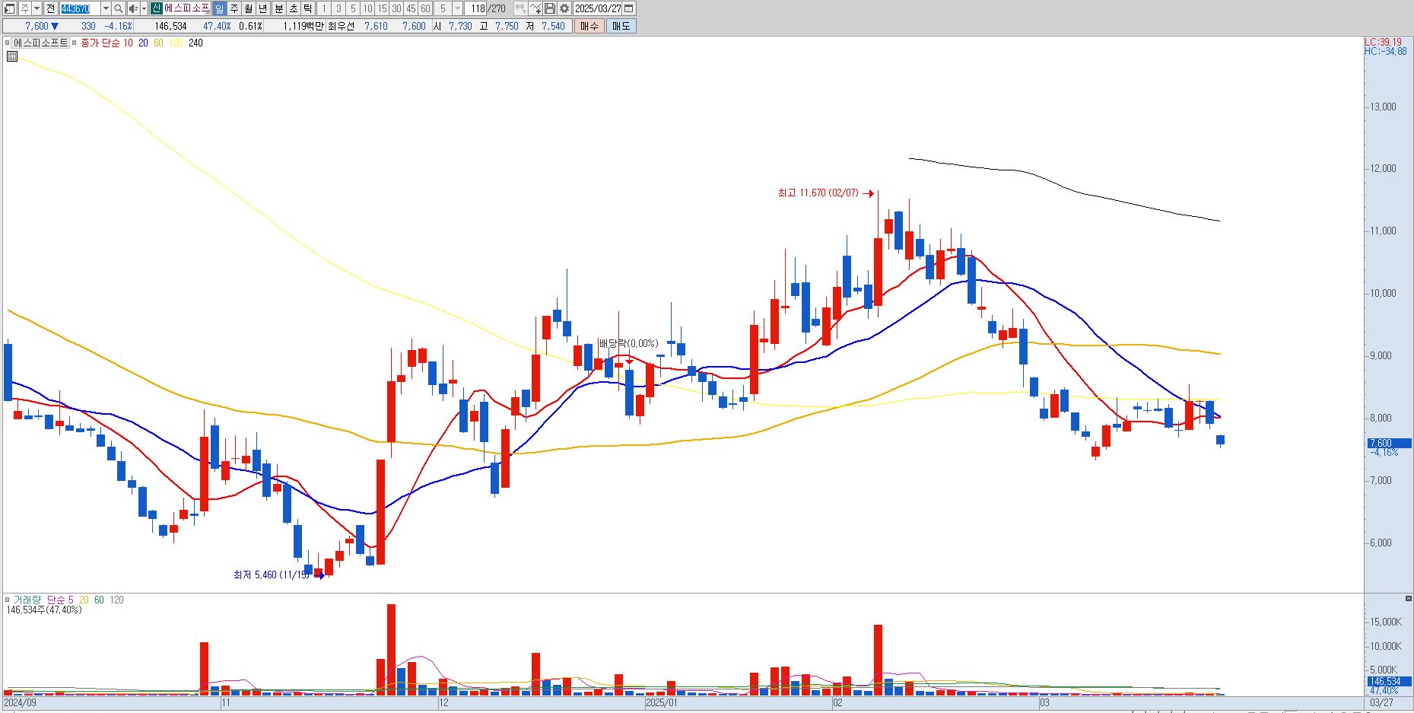Open the interval value dropdown after 5
This screenshot has width=1414, height=713.
click(457, 8)
